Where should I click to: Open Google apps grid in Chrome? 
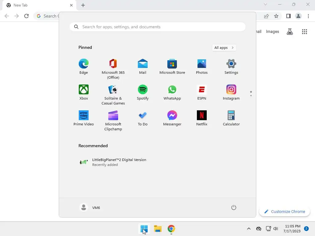[305, 32]
